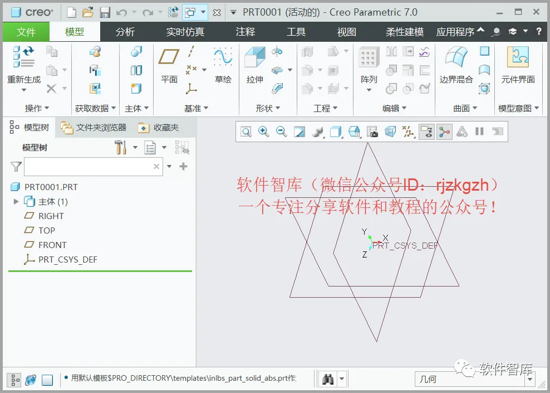This screenshot has height=393, width=550.
Task: Switch to the 分析 tab
Action: tap(125, 32)
